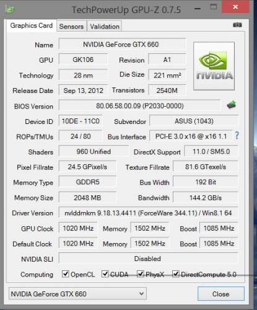Minimize the GPU-Z window
Viewport: 257px width, 310px height.
198,9
